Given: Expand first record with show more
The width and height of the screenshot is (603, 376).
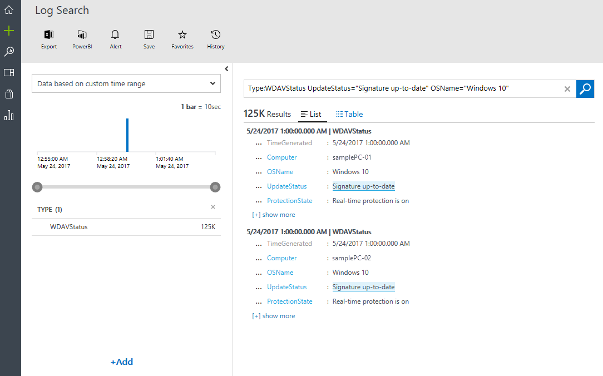Looking at the screenshot, I should [278, 215].
